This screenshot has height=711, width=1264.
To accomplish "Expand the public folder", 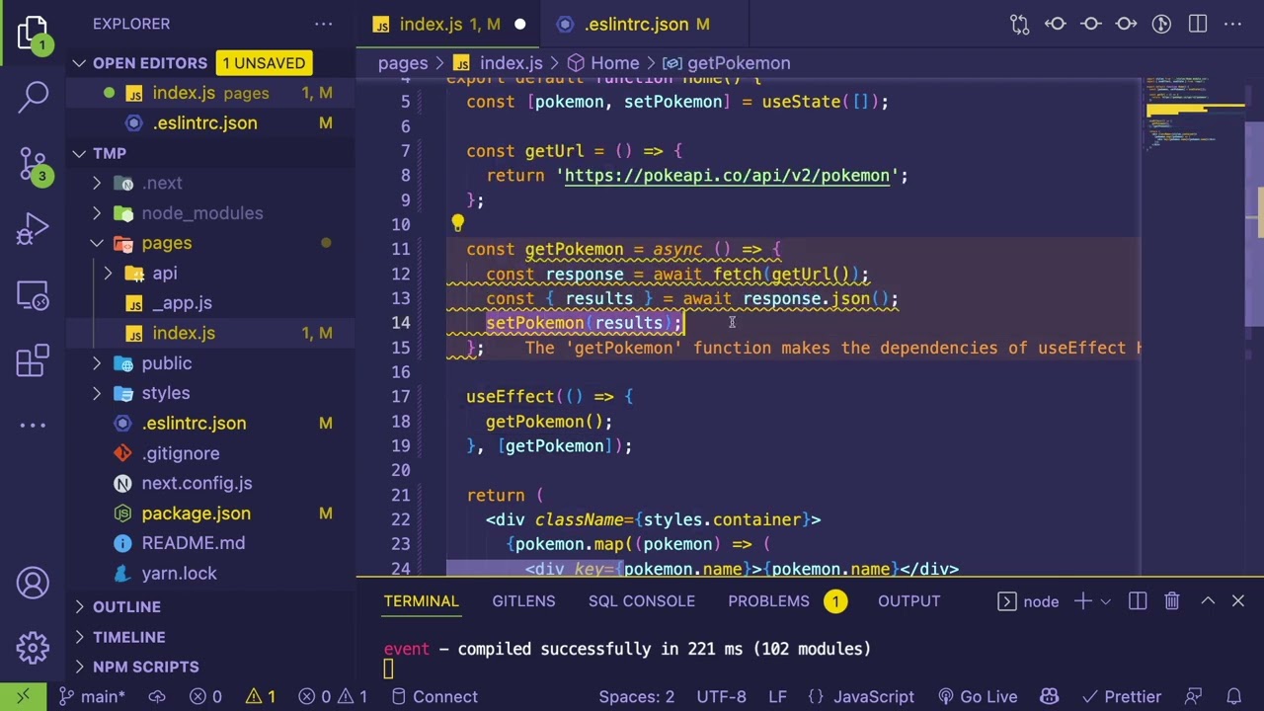I will 97,363.
